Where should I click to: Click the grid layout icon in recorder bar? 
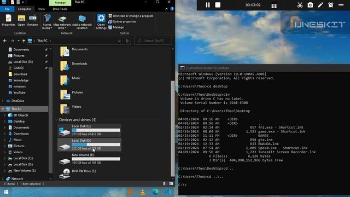(x=274, y=5)
